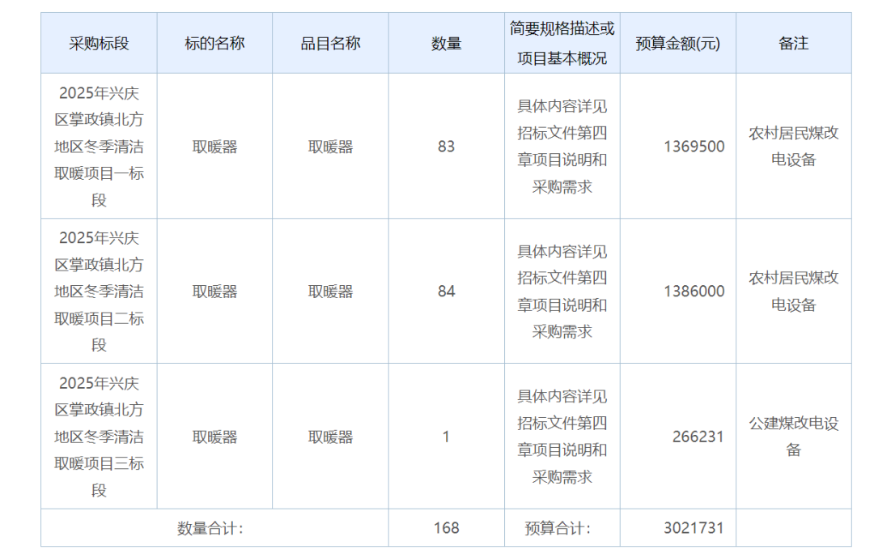The width and height of the screenshot is (874, 554).
Task: Click the 预算合计 label
Action: tap(558, 528)
